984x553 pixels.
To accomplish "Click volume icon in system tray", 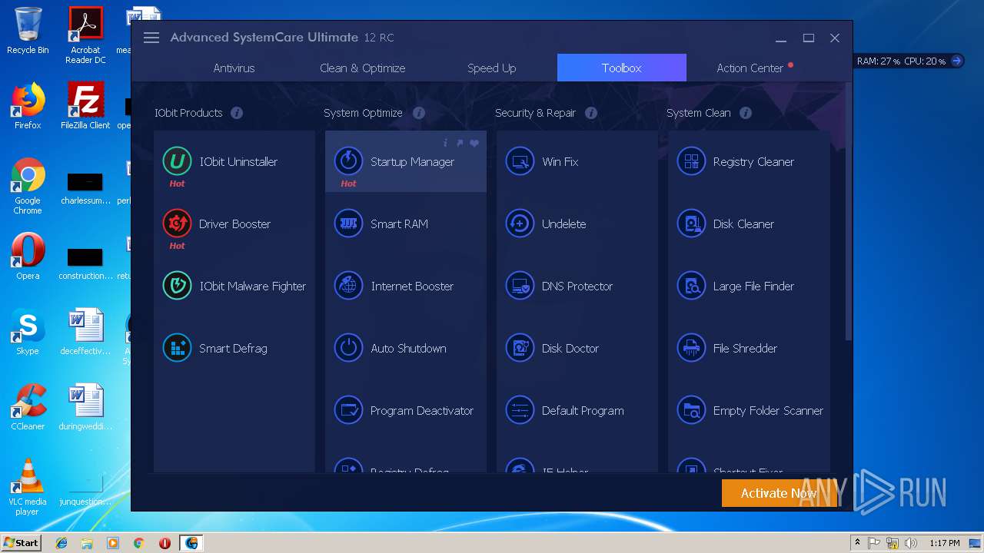I will (x=911, y=543).
